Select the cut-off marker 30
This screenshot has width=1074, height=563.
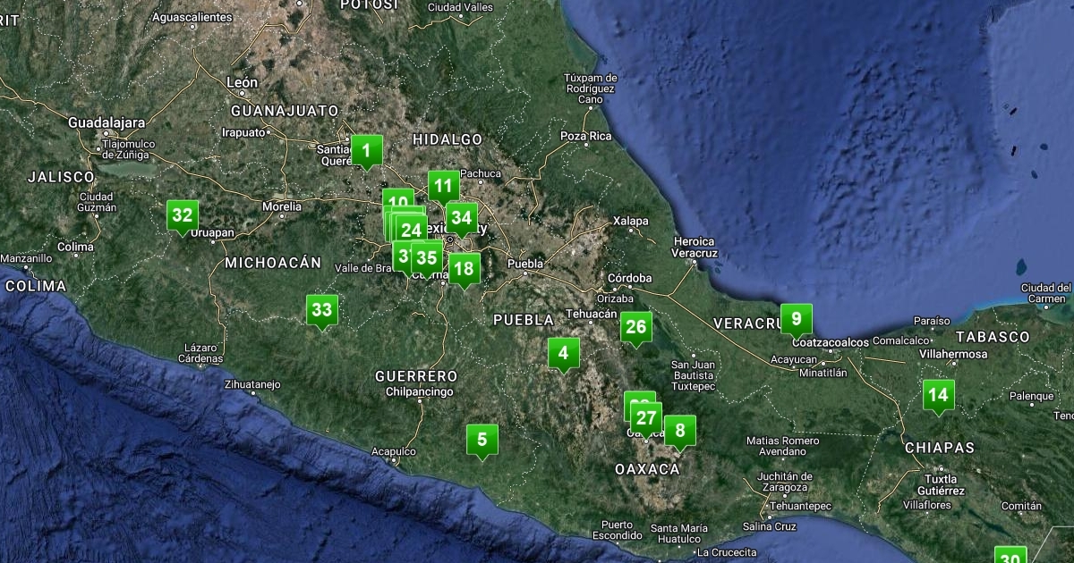[x=1010, y=555]
